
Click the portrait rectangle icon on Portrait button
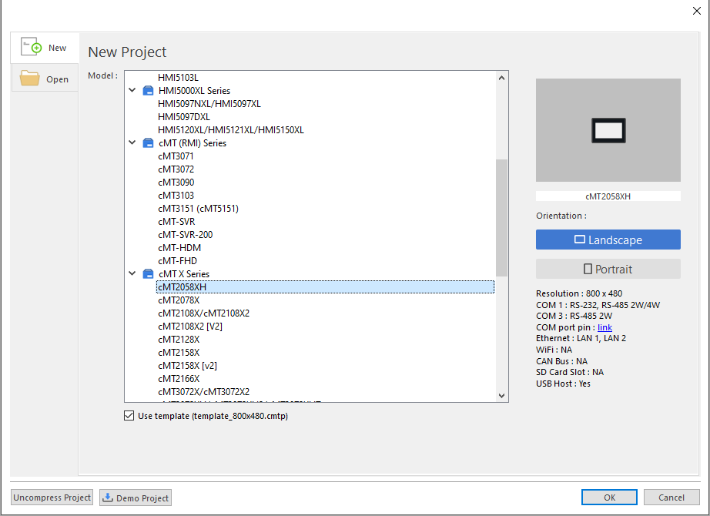(x=588, y=269)
